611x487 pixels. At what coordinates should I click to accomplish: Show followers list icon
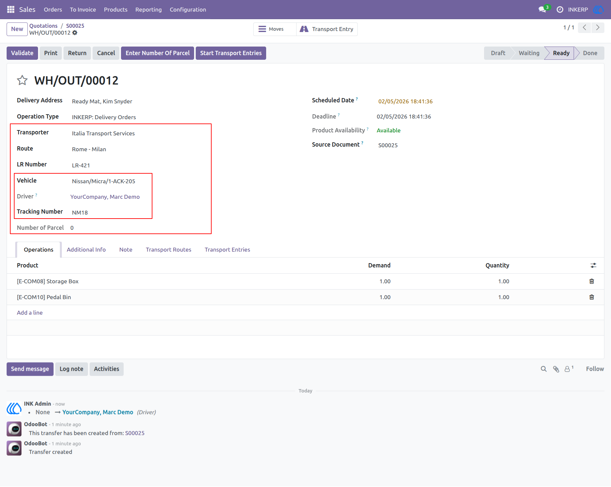click(569, 369)
